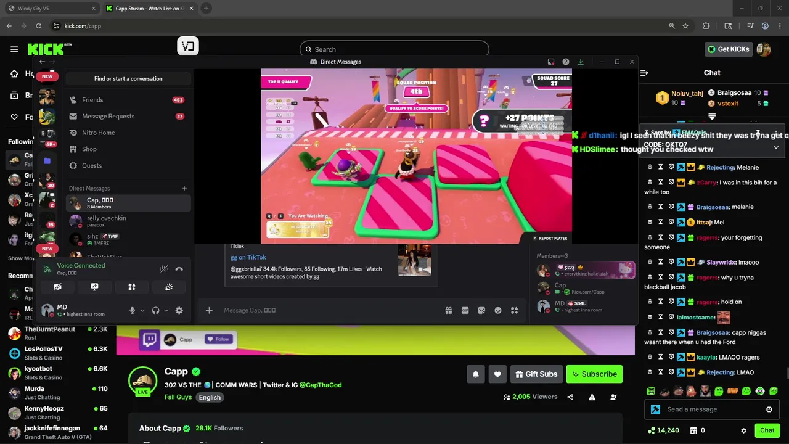Click the green Chat send button
Viewport: 789px width, 444px height.
point(767,430)
